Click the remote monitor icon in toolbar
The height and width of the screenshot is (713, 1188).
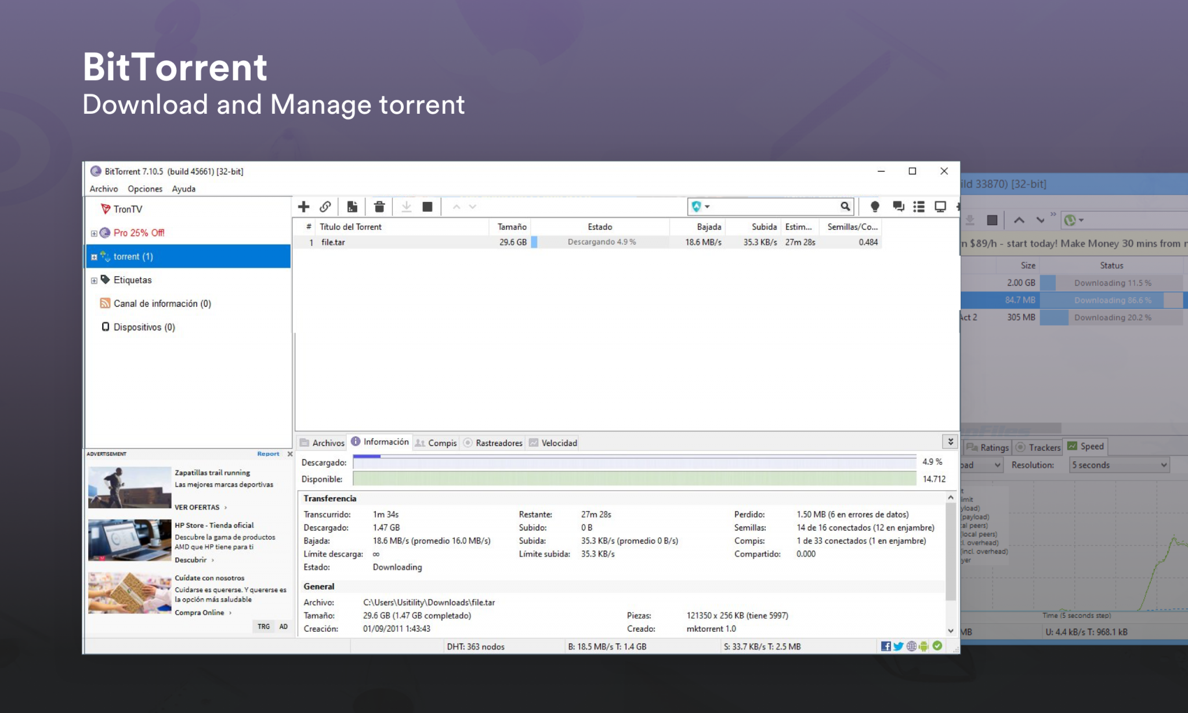940,207
